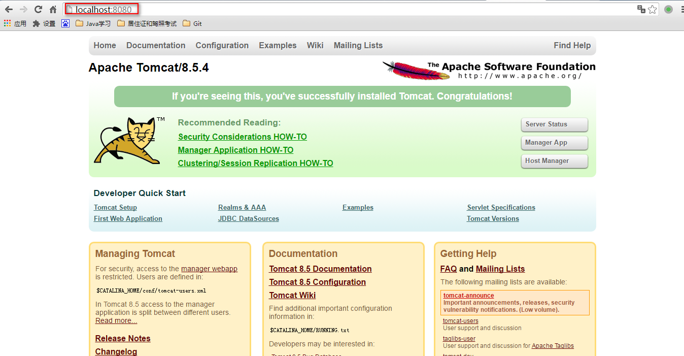
Task: Open the FAQ link
Action: 449,269
